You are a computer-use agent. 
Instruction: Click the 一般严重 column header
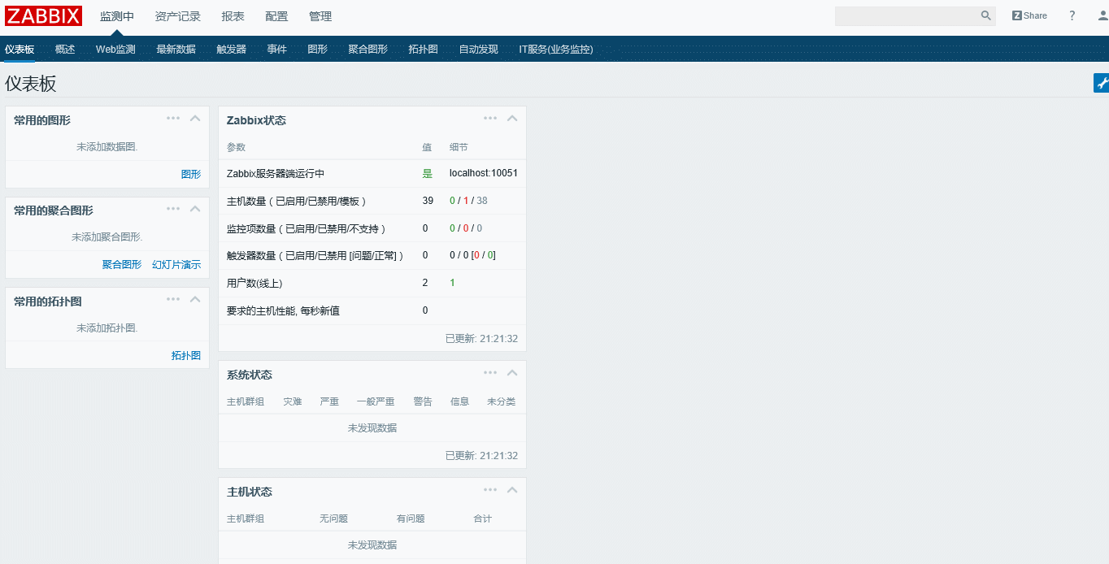[376, 401]
